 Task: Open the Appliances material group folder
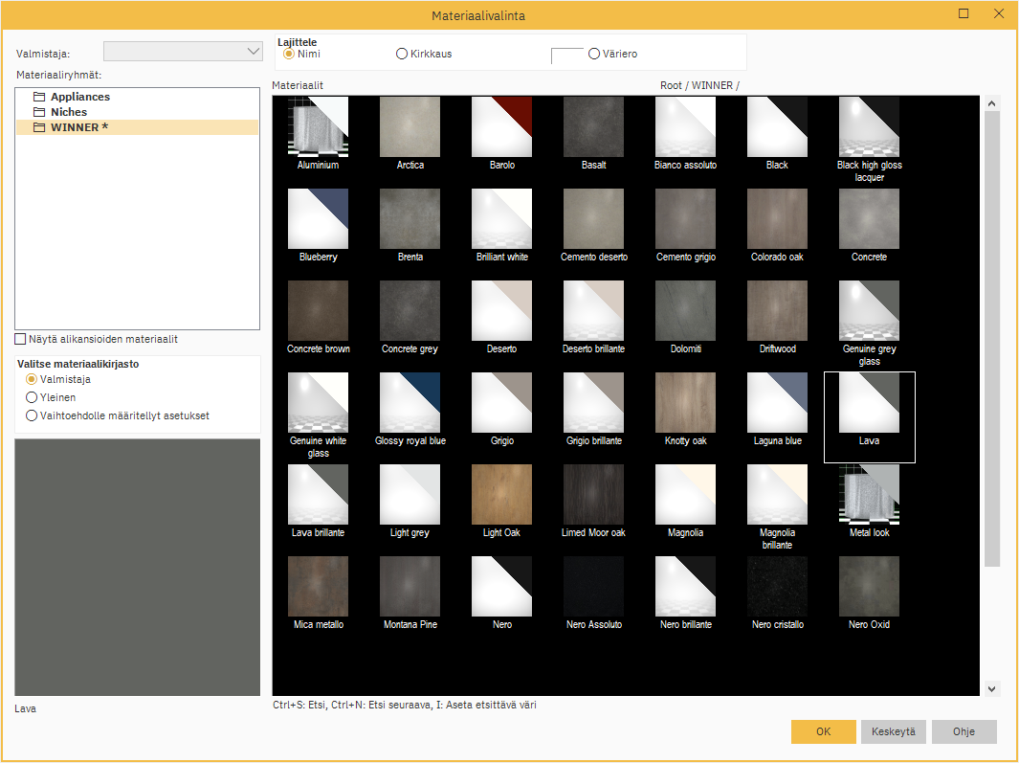click(79, 97)
